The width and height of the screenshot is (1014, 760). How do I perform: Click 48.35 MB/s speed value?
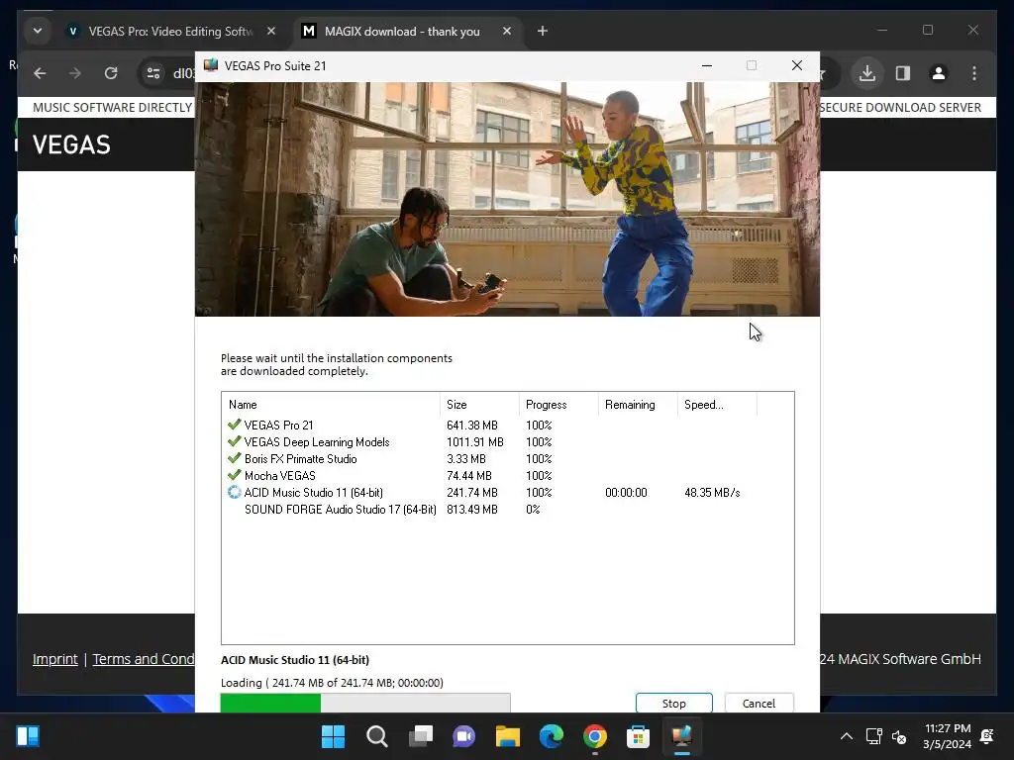pos(712,493)
